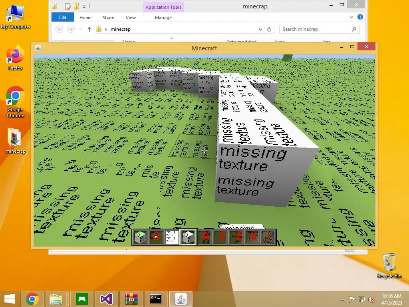
Task: Switch to the Home ribbon tab
Action: pyautogui.click(x=85, y=18)
